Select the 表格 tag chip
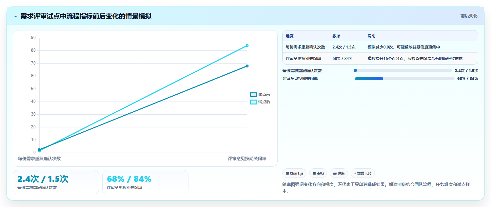This screenshot has width=491, height=207. 318,173
